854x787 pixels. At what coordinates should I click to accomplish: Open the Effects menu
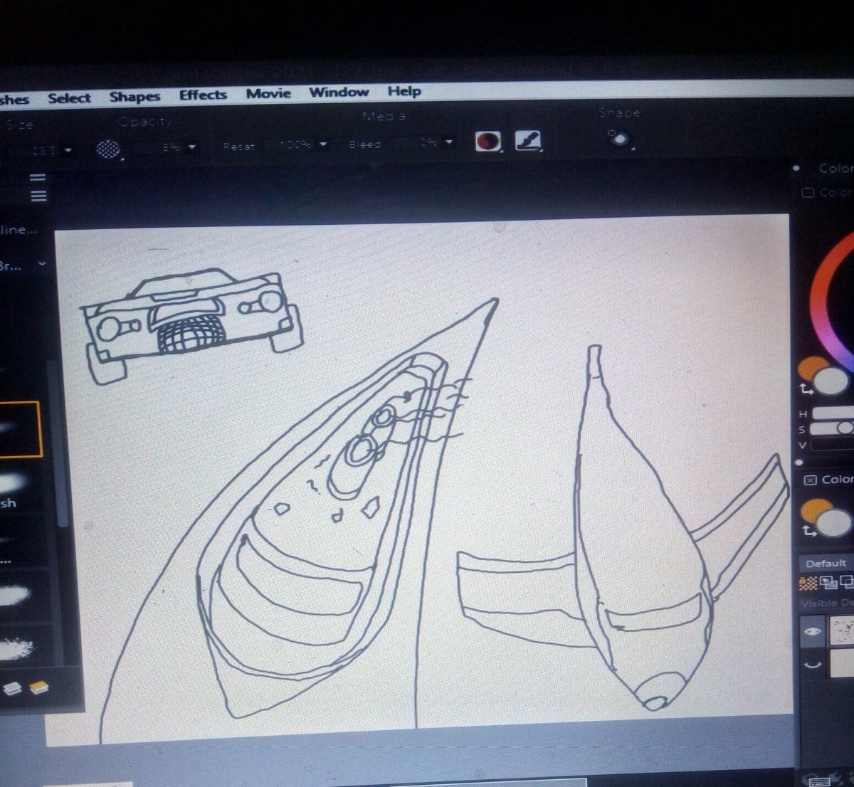[x=203, y=95]
